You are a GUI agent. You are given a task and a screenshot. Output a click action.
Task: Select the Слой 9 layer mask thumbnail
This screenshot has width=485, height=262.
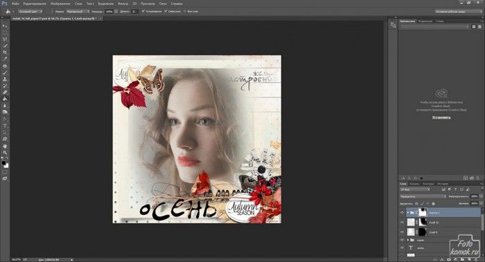point(423,232)
